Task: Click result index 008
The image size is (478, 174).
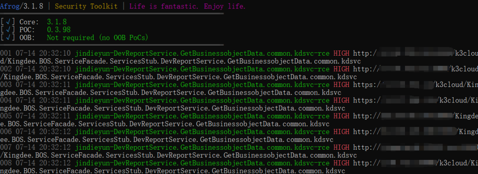Action: (x=6, y=163)
